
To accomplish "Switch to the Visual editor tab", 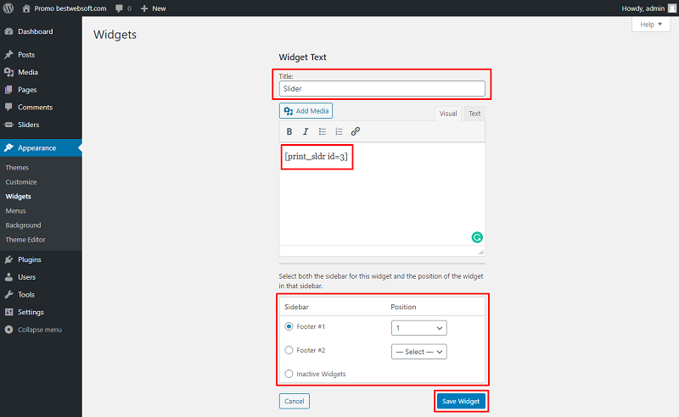I will 448,114.
